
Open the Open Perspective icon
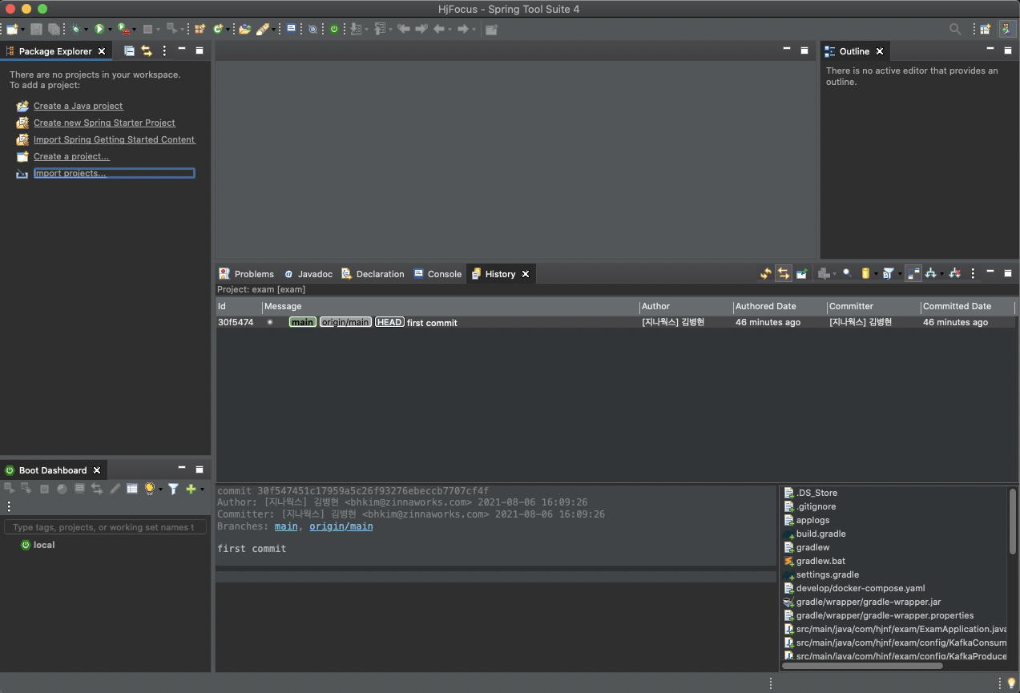point(985,29)
